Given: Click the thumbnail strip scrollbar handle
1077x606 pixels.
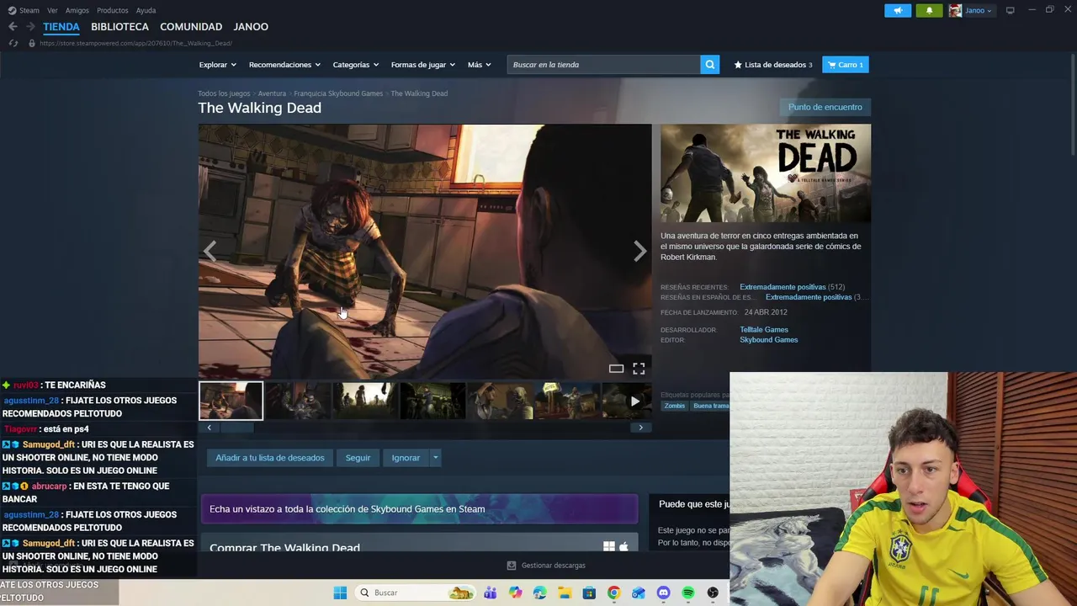Looking at the screenshot, I should [x=237, y=428].
